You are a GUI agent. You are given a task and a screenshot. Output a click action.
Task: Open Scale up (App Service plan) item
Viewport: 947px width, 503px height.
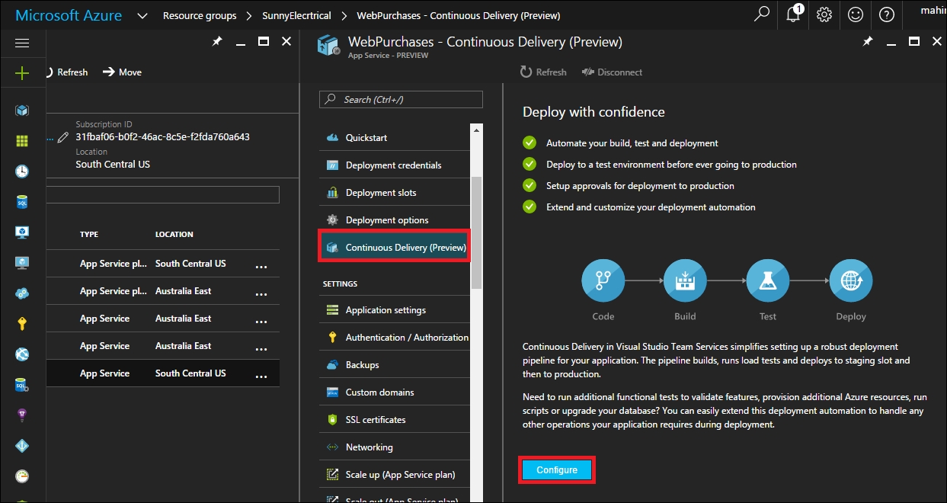[394, 475]
